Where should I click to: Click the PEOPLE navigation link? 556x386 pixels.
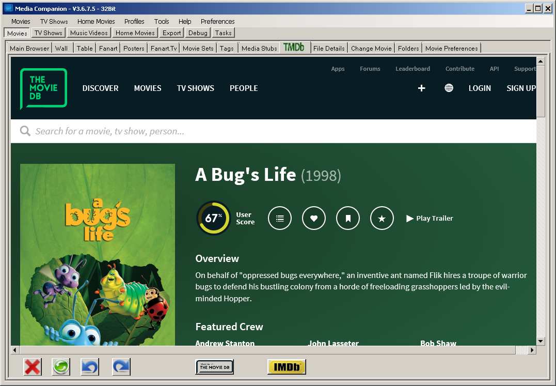(x=244, y=88)
